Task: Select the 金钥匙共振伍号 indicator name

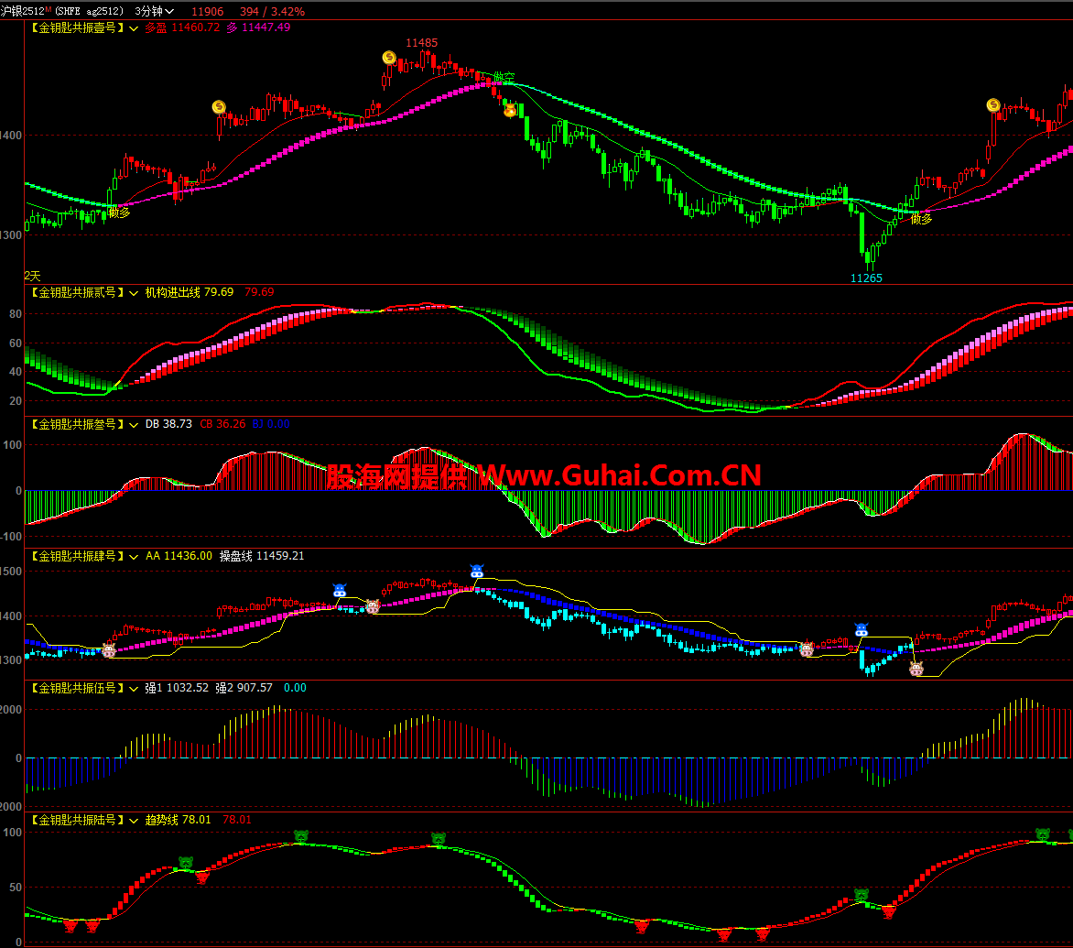Action: (x=77, y=688)
